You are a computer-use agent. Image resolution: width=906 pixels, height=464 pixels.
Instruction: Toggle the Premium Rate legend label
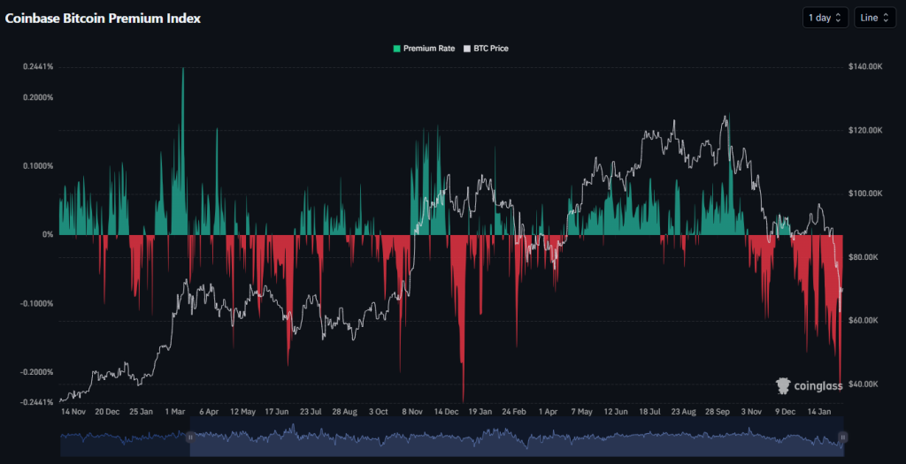click(428, 49)
